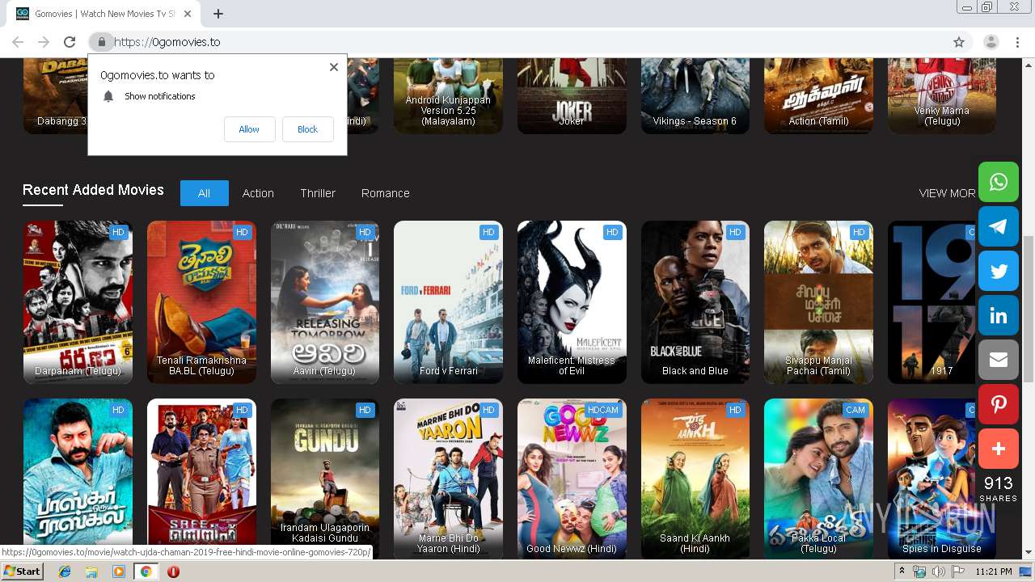Bookmark this page with star icon
Viewport: 1035px width, 582px height.
[x=959, y=42]
